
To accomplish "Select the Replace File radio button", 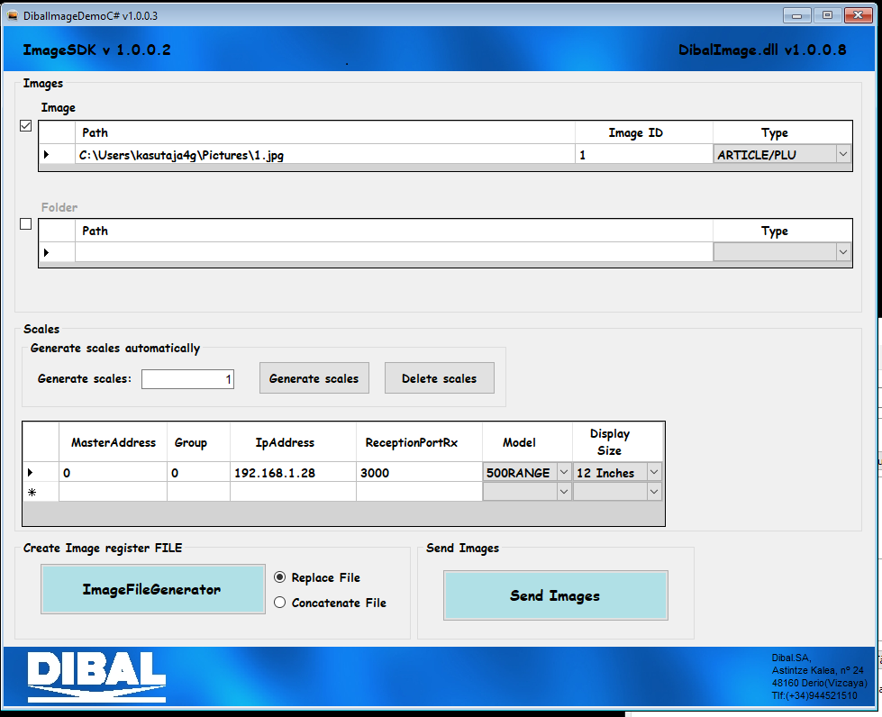I will coord(279,577).
